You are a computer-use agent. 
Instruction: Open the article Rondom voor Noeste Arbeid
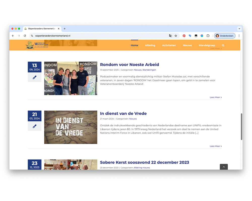tap(129, 65)
